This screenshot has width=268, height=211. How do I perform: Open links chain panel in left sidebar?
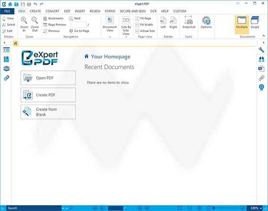point(7,78)
